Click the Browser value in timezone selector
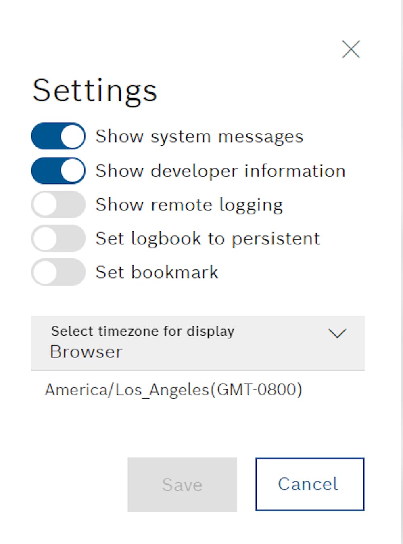The height and width of the screenshot is (544, 403). click(x=86, y=352)
